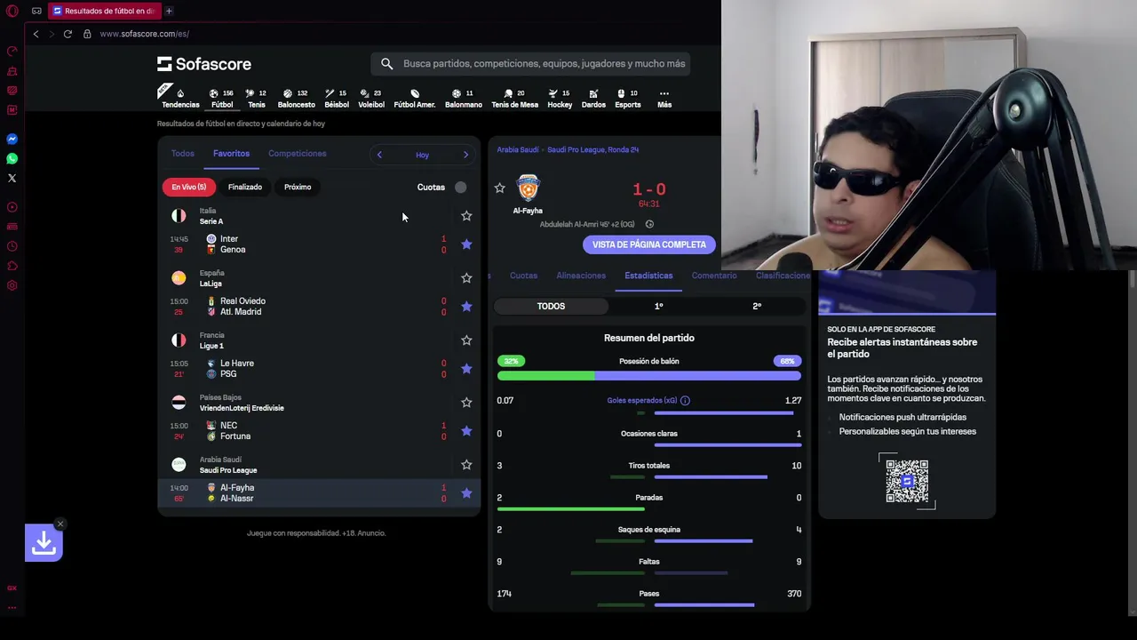Select Voleibol sport category
1137x640 pixels.
371,98
